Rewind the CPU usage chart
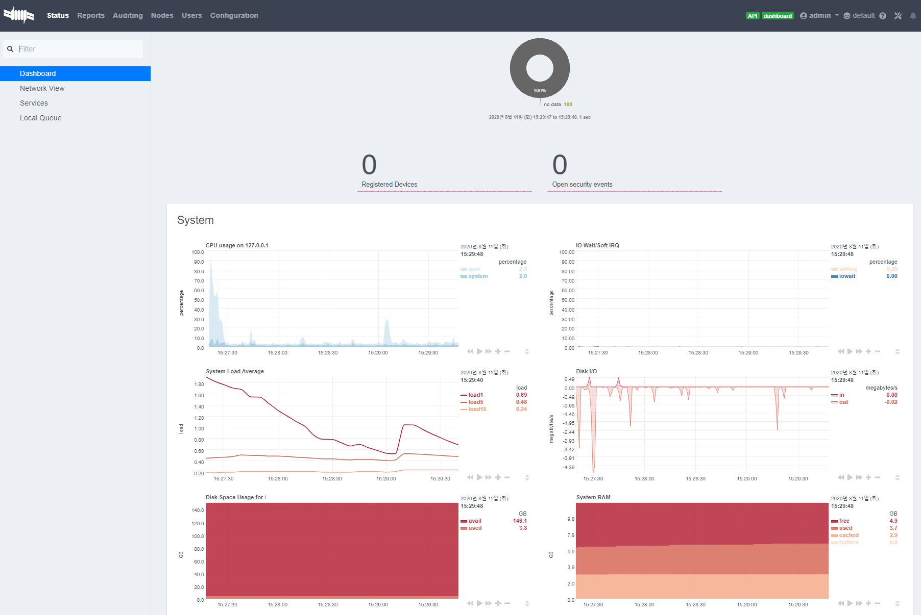This screenshot has height=615, width=921. click(470, 351)
